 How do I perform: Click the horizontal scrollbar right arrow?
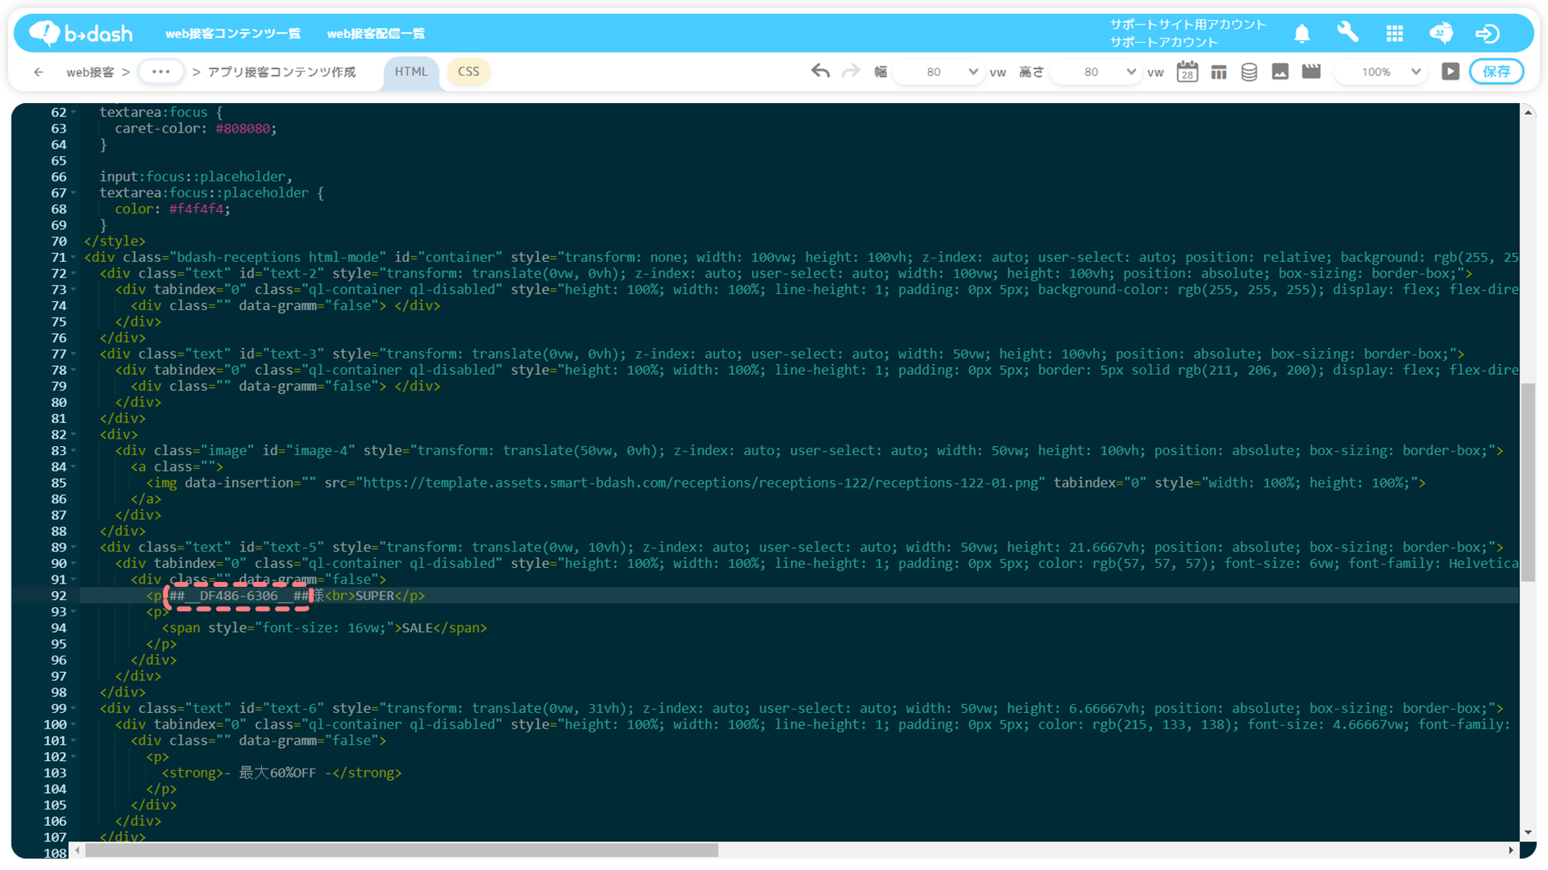[1511, 851]
